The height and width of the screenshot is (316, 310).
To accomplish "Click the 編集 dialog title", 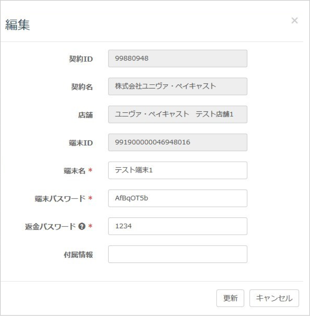I will coord(18,25).
